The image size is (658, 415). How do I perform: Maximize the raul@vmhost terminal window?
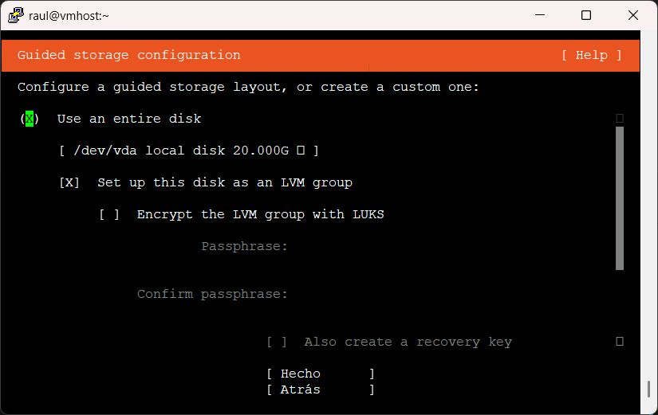tap(586, 15)
